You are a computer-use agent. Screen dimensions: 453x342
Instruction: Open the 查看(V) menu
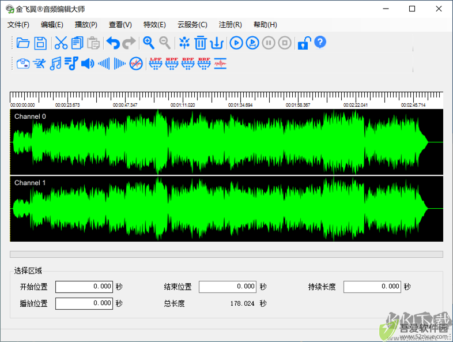coord(120,25)
